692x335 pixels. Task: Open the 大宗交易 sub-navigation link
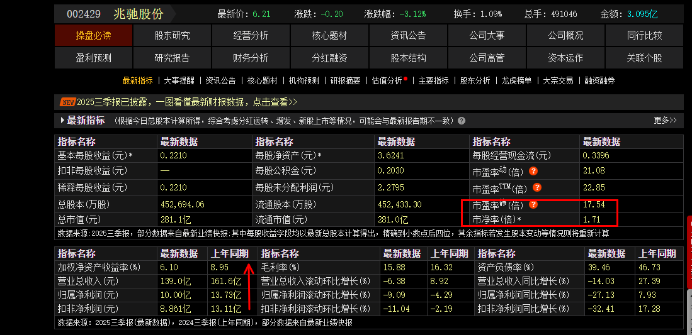[x=558, y=80]
